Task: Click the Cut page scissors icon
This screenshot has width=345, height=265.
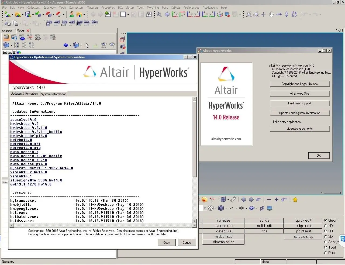Action: coord(8,23)
